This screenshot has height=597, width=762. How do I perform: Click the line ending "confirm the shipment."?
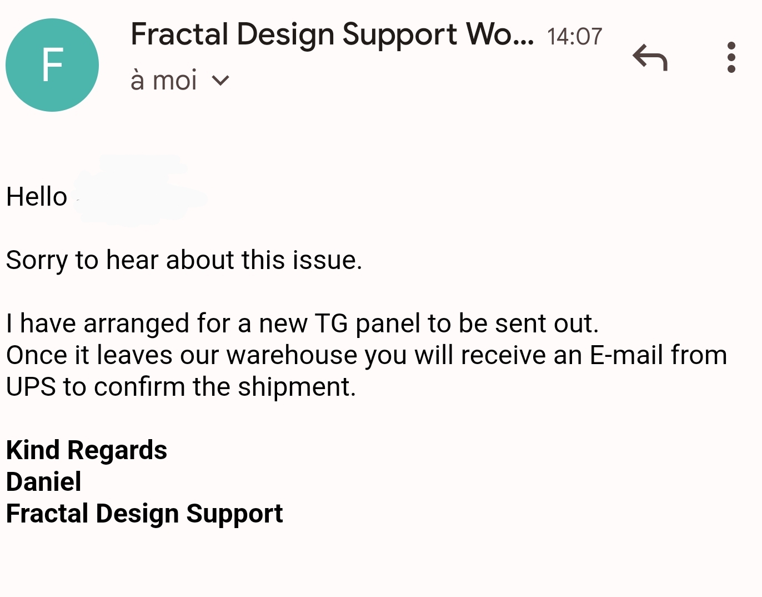coord(181,387)
